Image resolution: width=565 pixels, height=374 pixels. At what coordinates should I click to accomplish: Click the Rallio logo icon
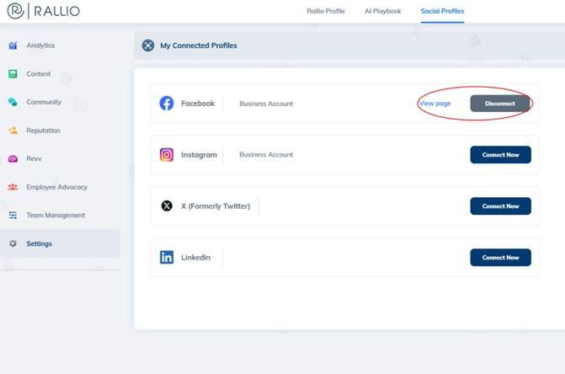pos(15,11)
